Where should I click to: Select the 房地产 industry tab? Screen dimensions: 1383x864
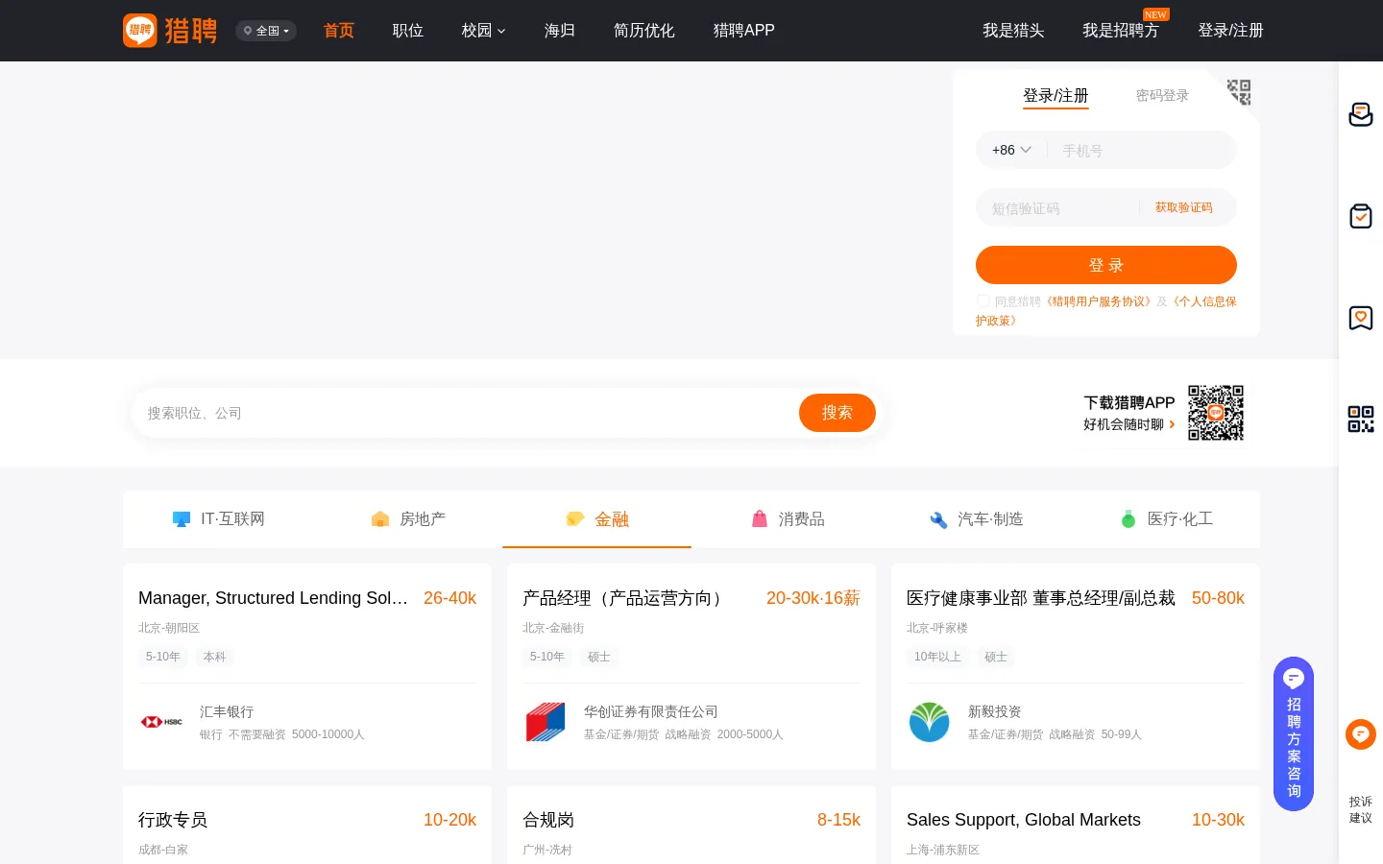[408, 519]
